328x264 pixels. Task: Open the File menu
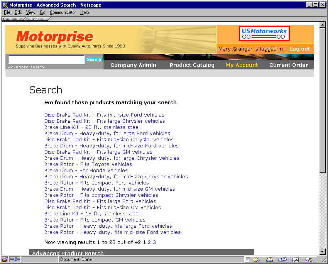tap(7, 12)
